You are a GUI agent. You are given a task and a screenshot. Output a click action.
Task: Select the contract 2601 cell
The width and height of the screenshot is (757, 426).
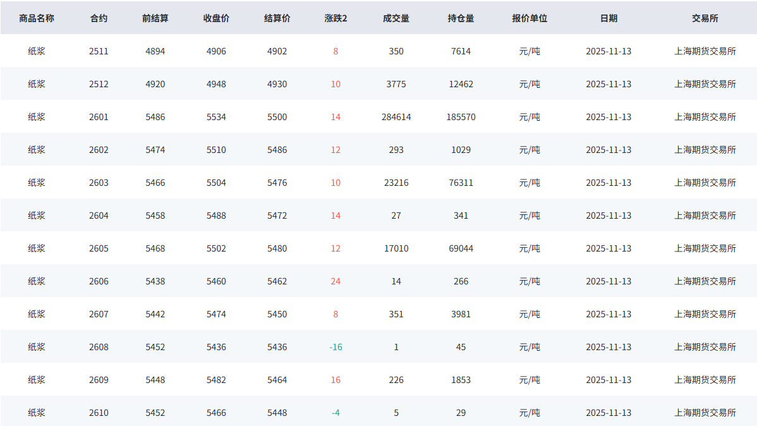(99, 117)
